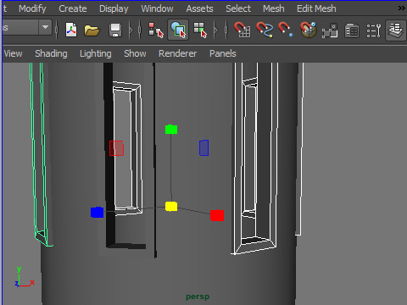Open the menu set dropdown arrow
Screen dimensions: 407x305
(45, 27)
